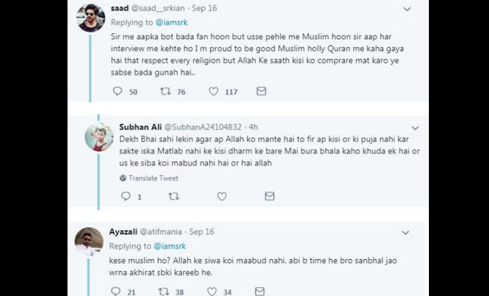Like saad's tweet with 117 likes

pos(214,92)
